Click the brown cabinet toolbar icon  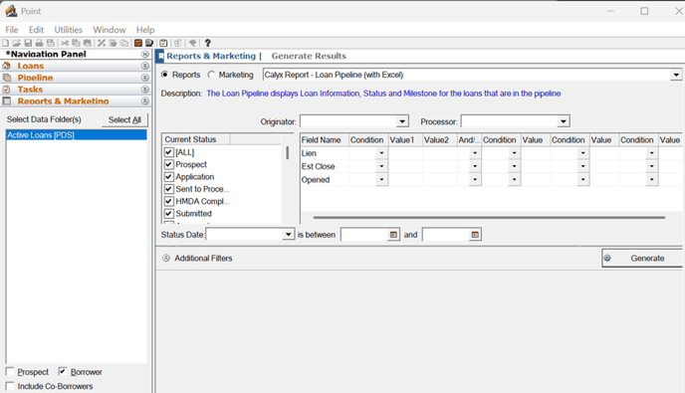click(x=138, y=43)
